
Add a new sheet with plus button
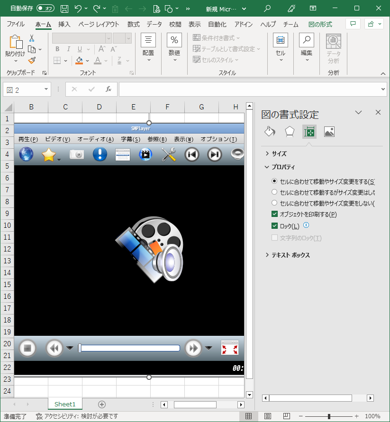pyautogui.click(x=102, y=404)
